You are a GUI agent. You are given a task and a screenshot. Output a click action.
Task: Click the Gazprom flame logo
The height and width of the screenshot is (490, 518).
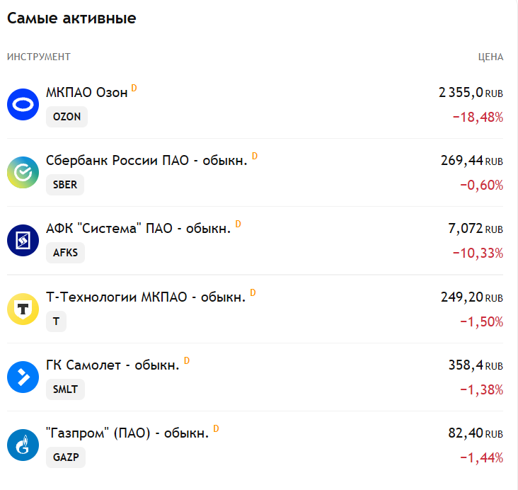(23, 445)
